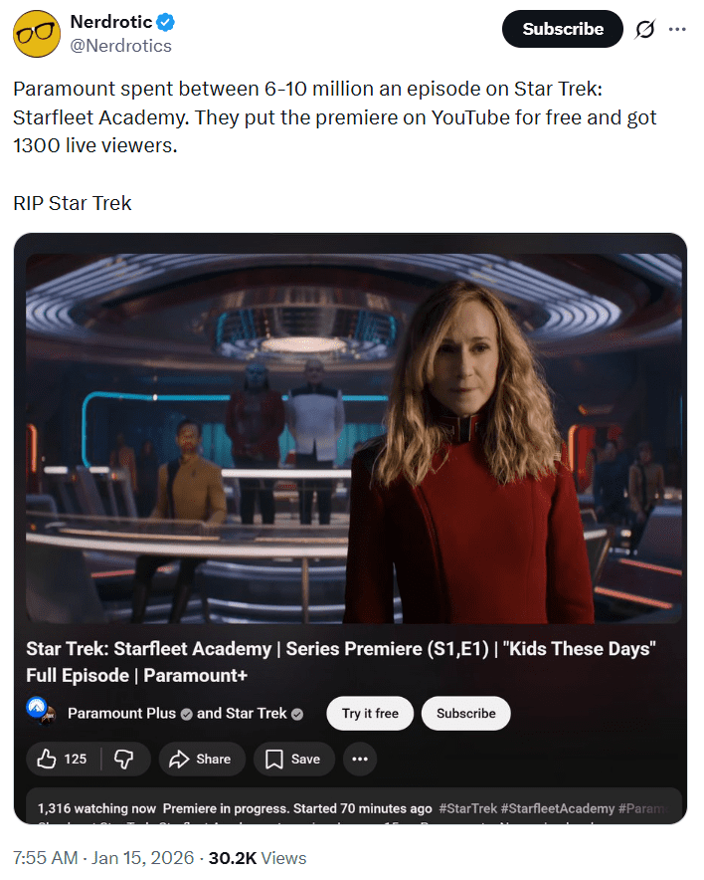Image resolution: width=704 pixels, height=880 pixels.
Task: Click the blue verified badge next to Nerdrotic
Action: tap(165, 23)
